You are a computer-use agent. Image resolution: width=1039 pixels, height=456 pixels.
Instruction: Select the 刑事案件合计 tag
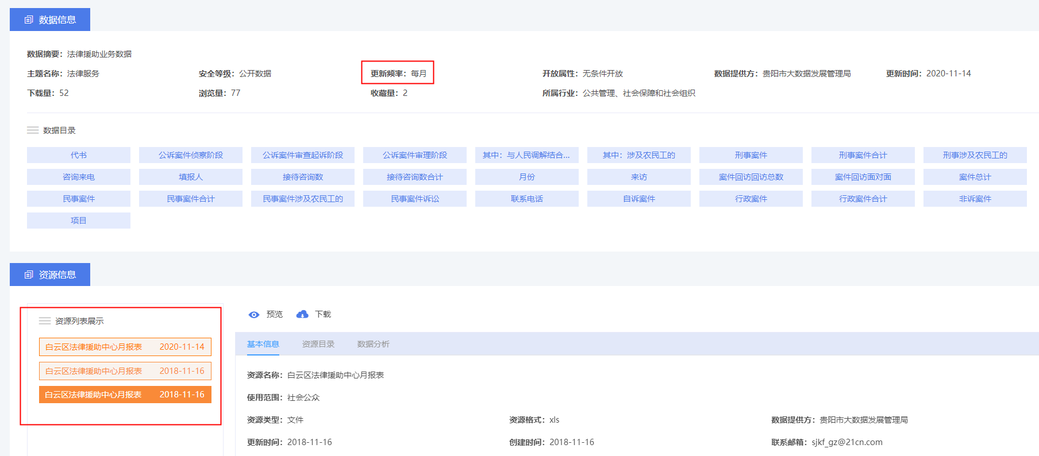click(x=863, y=155)
